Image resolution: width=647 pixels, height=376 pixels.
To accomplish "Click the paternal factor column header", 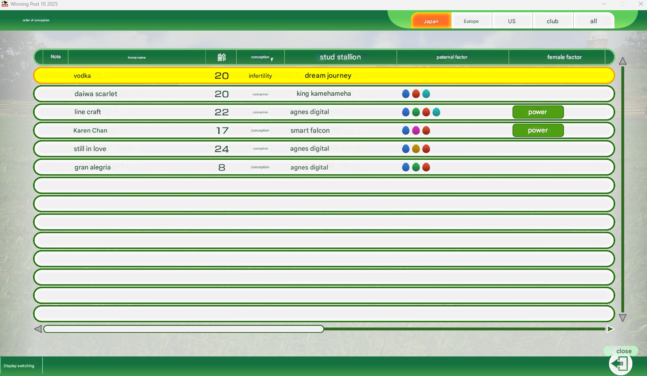I will point(452,57).
